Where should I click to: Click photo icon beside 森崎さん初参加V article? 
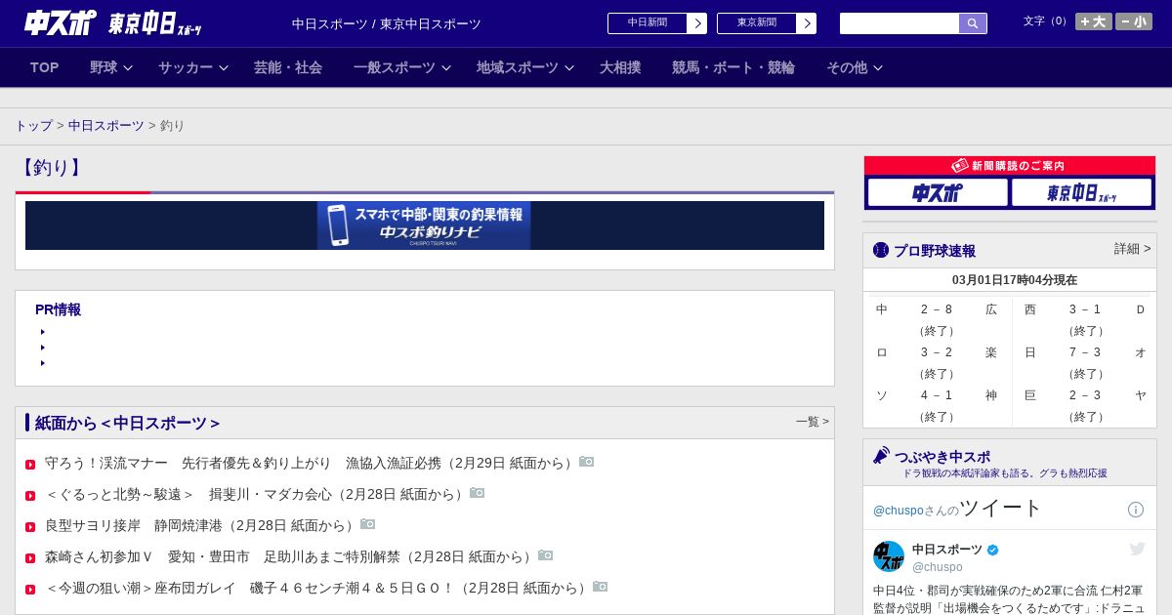pos(545,555)
